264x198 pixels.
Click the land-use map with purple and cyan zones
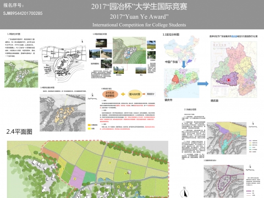[x=227, y=138]
